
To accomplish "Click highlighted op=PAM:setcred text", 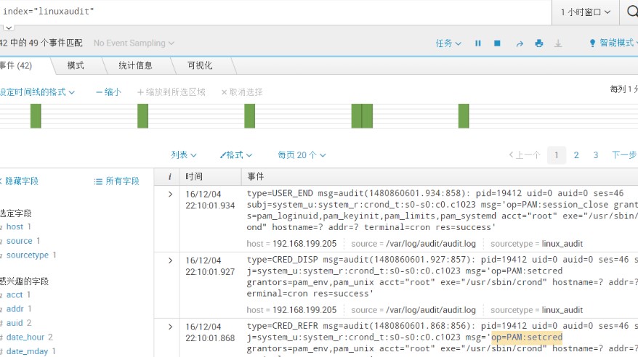I will 527,337.
